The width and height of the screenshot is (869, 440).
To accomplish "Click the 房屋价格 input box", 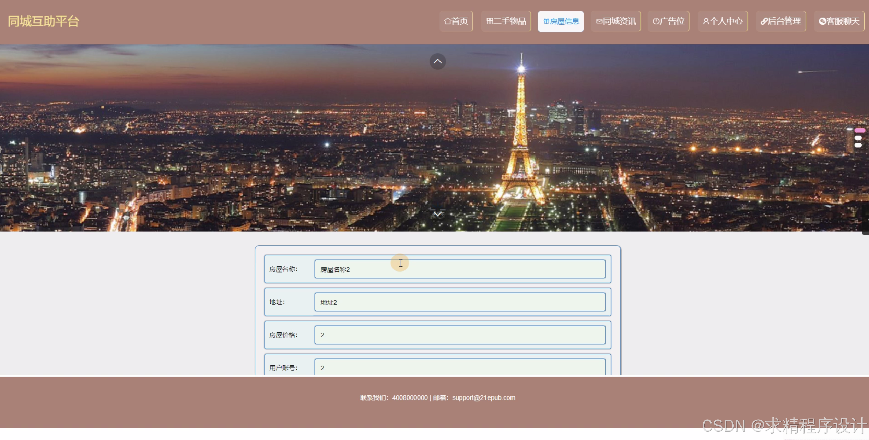I will pyautogui.click(x=460, y=335).
